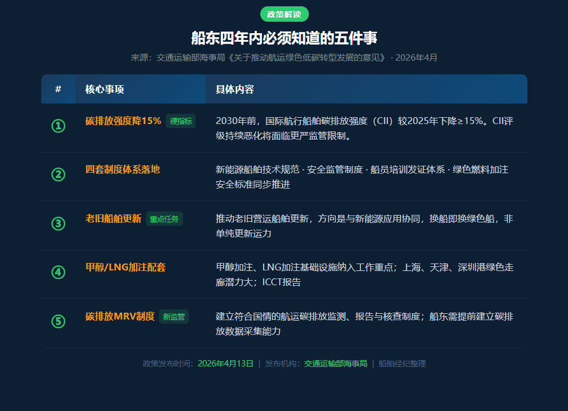Click the 核心事项 column header
The height and width of the screenshot is (411, 568).
[x=105, y=89]
